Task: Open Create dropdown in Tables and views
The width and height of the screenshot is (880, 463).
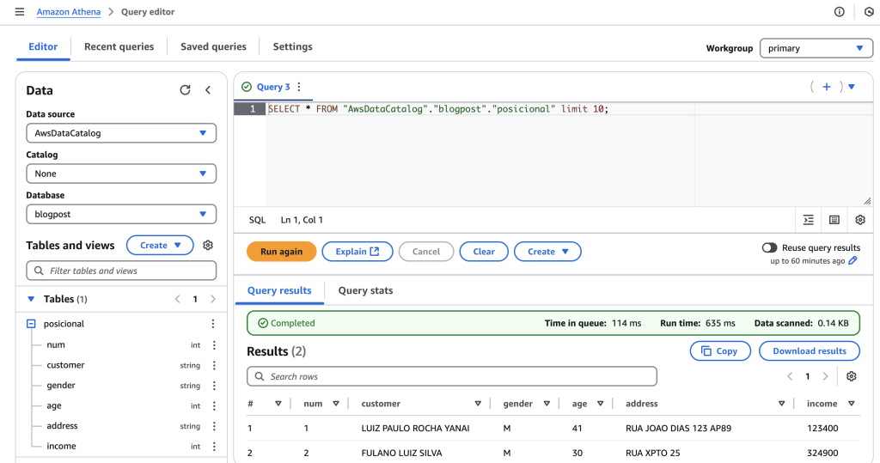Action: [160, 246]
